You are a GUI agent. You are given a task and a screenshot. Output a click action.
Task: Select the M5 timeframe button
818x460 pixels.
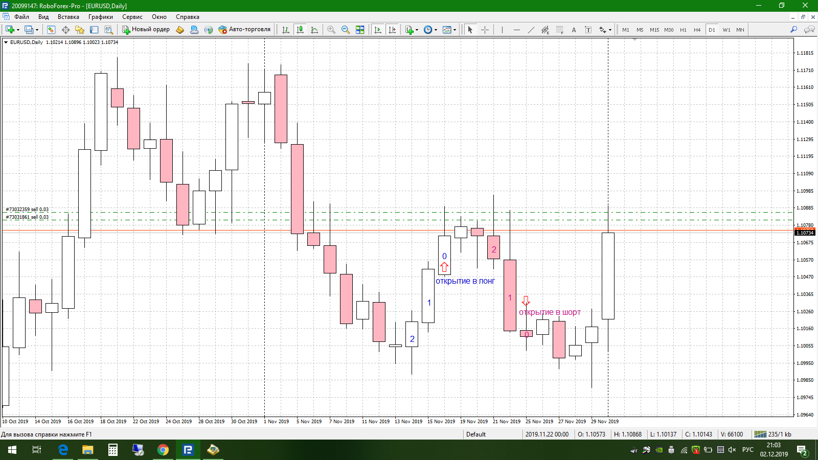640,30
